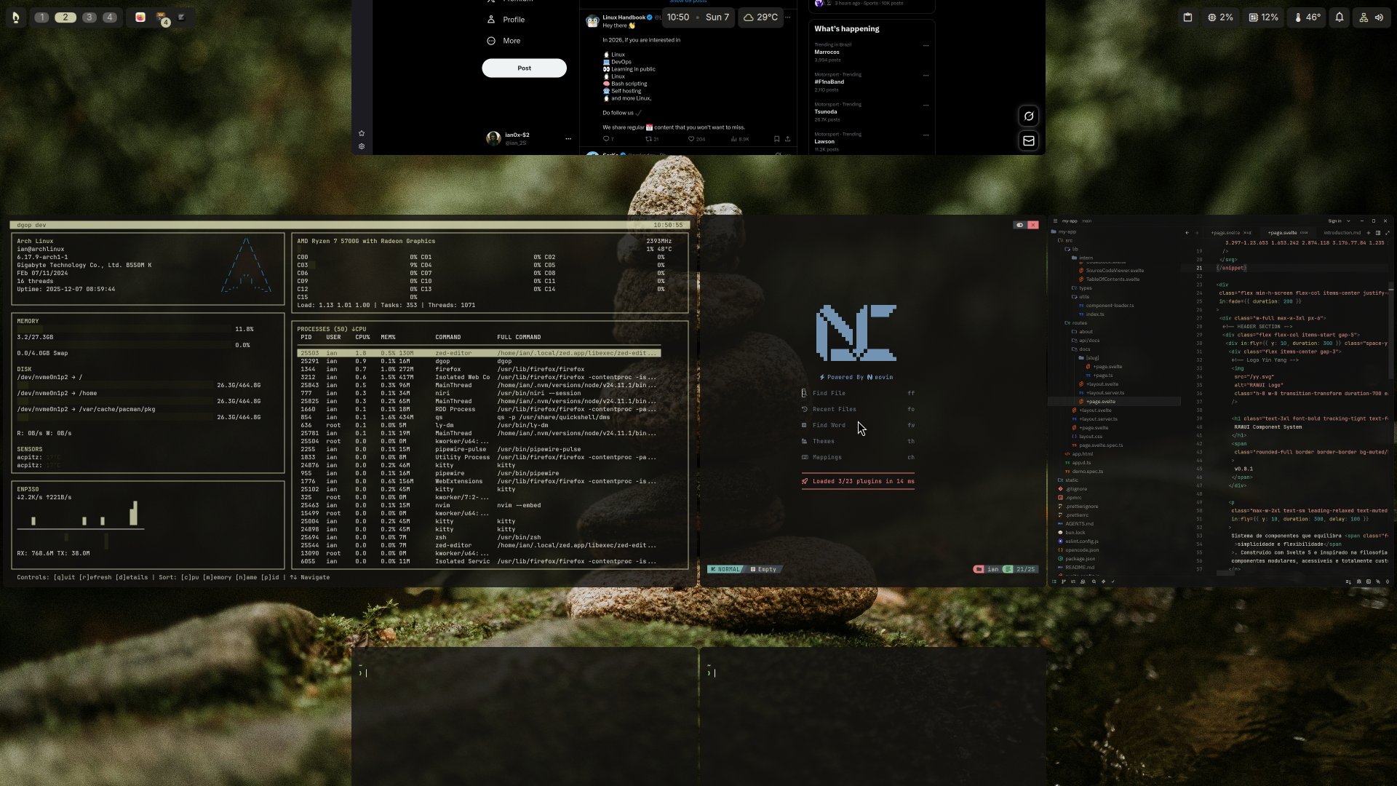Click the volume speaker icon
Screen dimensions: 1397x786
coord(1379,17)
